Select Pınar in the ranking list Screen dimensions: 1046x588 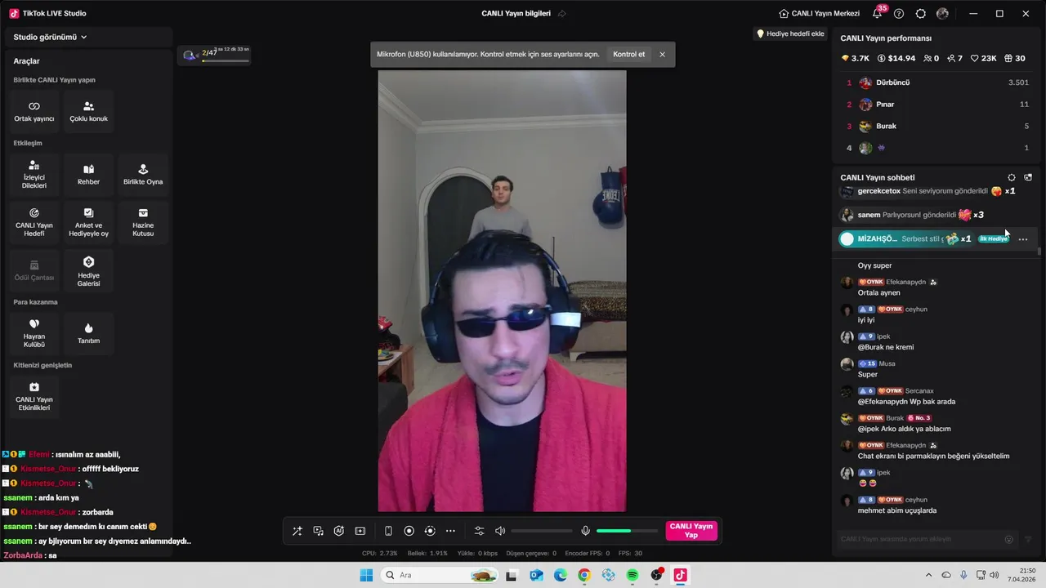[936, 105]
